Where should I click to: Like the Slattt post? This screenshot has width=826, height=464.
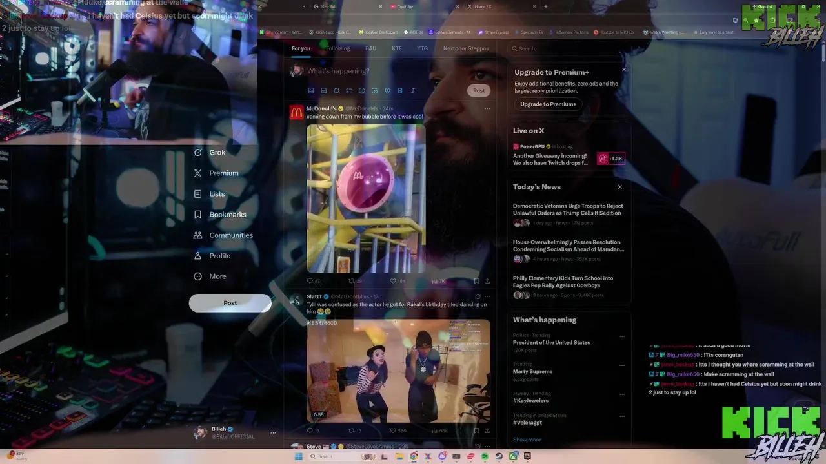pos(398,430)
